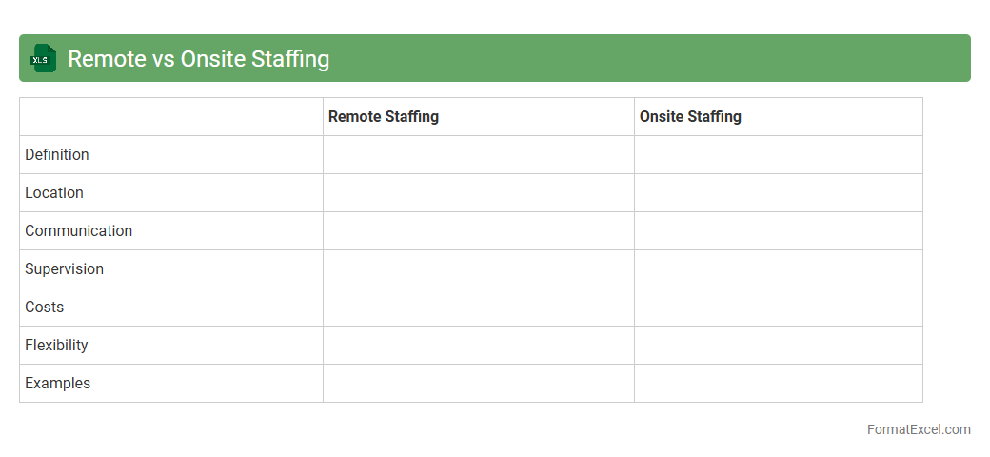The width and height of the screenshot is (990, 457).
Task: Select the Remote Staffing cell for Location
Action: pyautogui.click(x=479, y=193)
